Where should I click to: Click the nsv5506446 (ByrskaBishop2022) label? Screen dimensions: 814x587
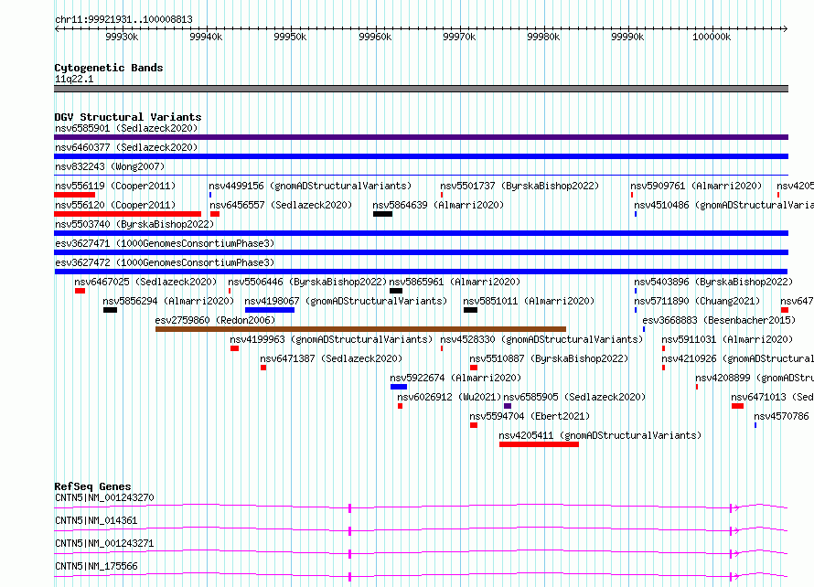coord(308,282)
